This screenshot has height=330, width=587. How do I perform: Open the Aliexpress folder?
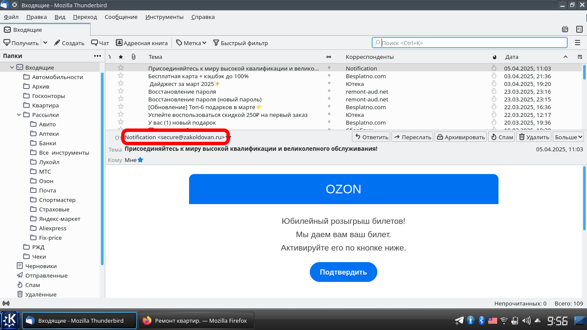pyautogui.click(x=52, y=228)
